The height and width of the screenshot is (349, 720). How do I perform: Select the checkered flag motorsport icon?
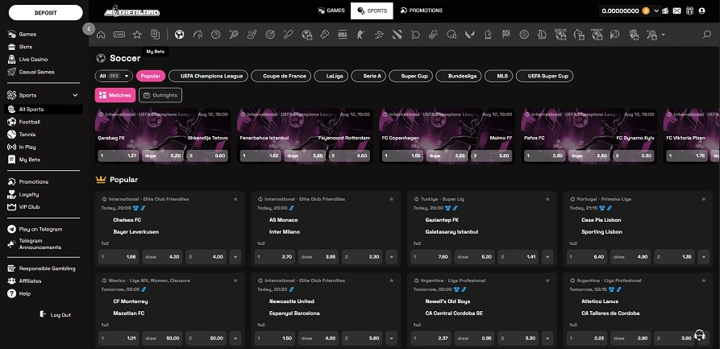coord(506,35)
